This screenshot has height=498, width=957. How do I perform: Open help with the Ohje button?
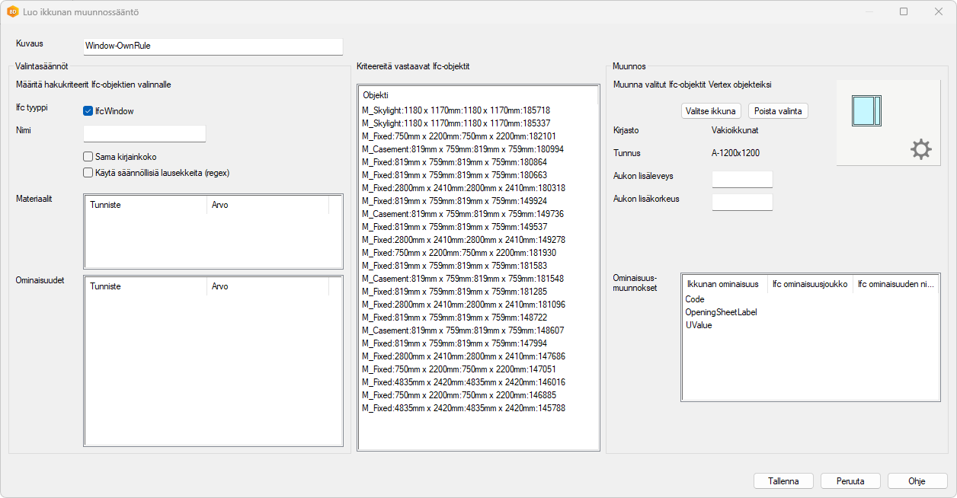917,481
